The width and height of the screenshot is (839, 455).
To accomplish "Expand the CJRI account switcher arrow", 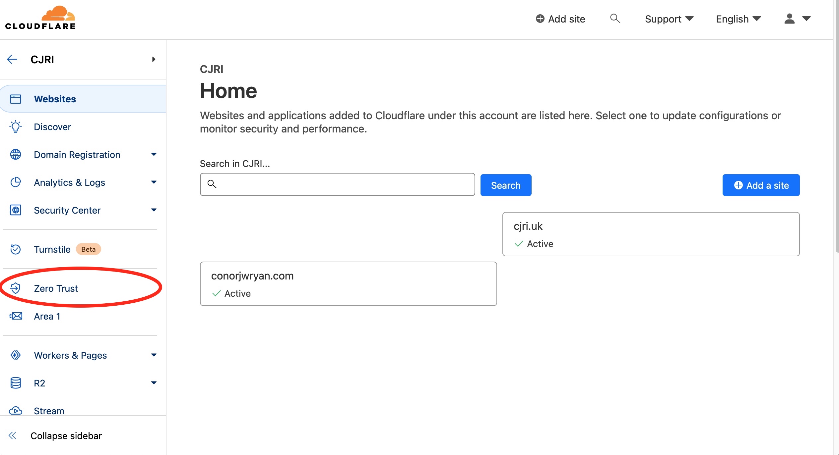I will (154, 59).
